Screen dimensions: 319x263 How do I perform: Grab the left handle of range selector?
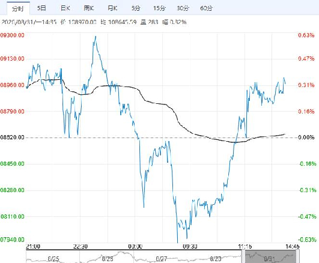pos(243,256)
